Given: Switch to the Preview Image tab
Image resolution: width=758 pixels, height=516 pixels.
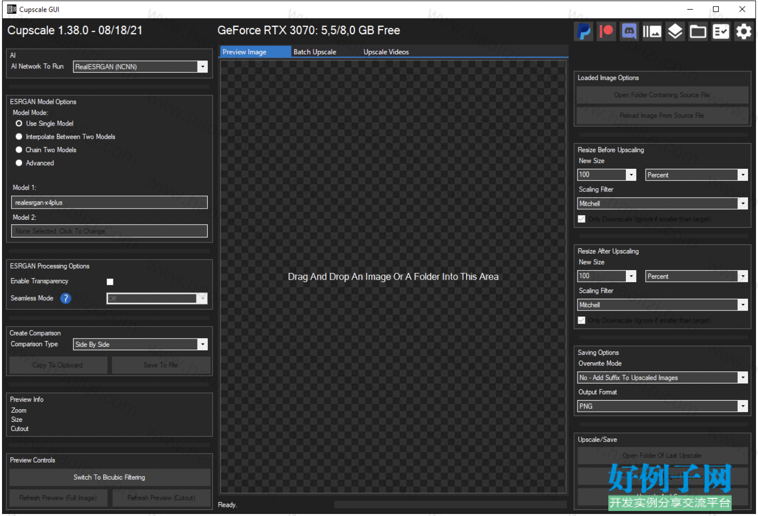Looking at the screenshot, I should point(256,52).
